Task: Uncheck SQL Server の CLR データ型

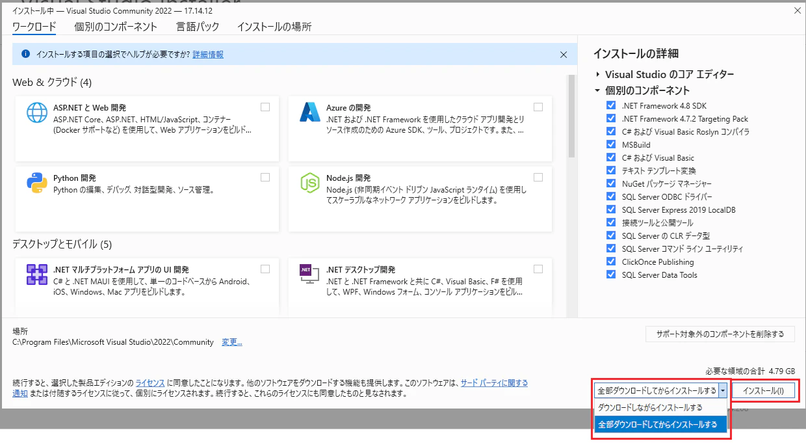Action: (610, 235)
